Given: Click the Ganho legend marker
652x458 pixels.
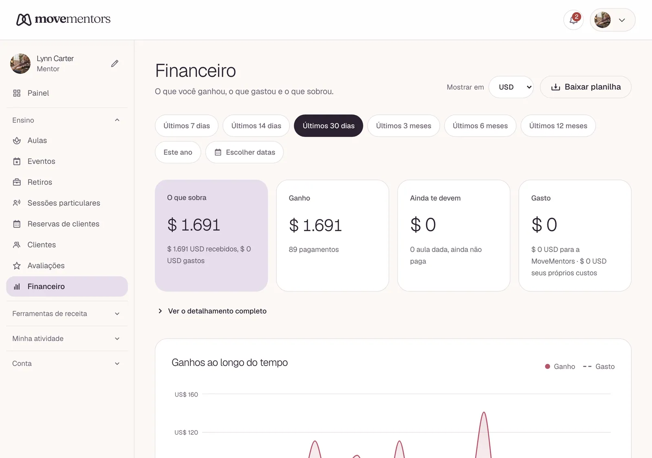Looking at the screenshot, I should pos(548,366).
